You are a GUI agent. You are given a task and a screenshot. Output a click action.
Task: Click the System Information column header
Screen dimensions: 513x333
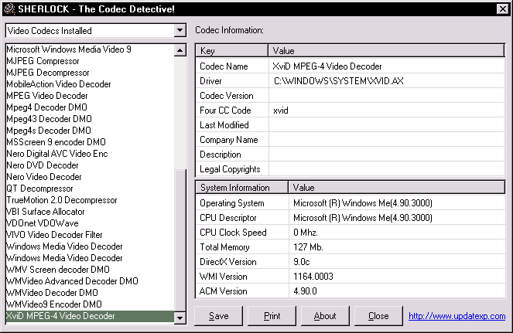point(241,188)
